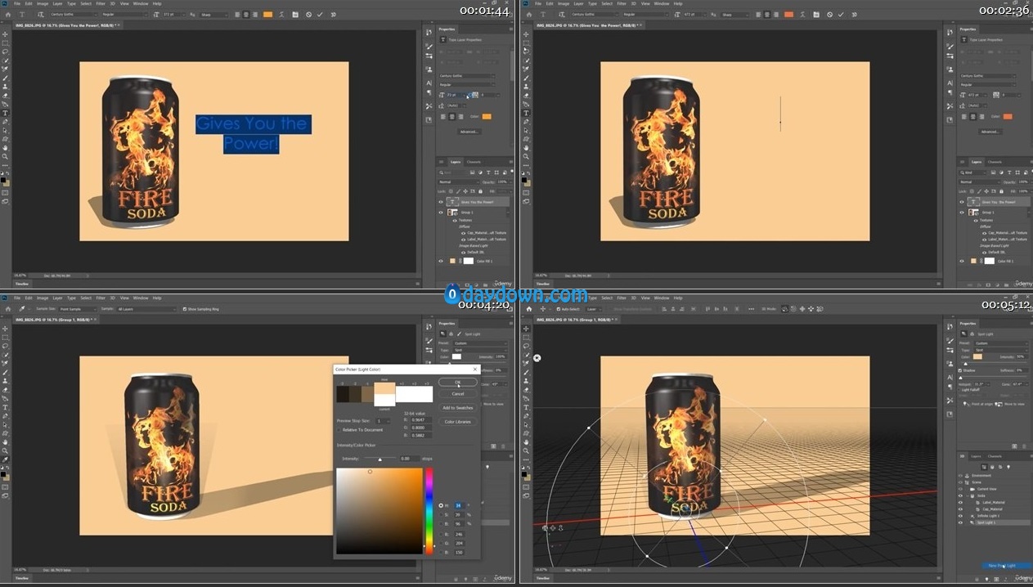Select Infinite Light 1 in bottom-right 3D panel
1033x587 pixels.
point(988,516)
